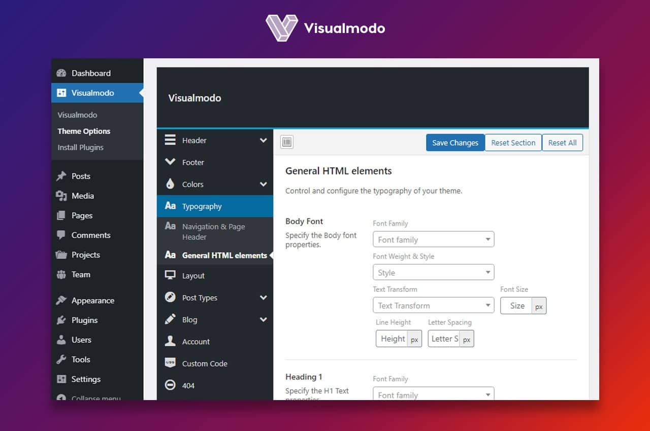The height and width of the screenshot is (431, 650).
Task: Click the 404 section icon
Action: (170, 385)
